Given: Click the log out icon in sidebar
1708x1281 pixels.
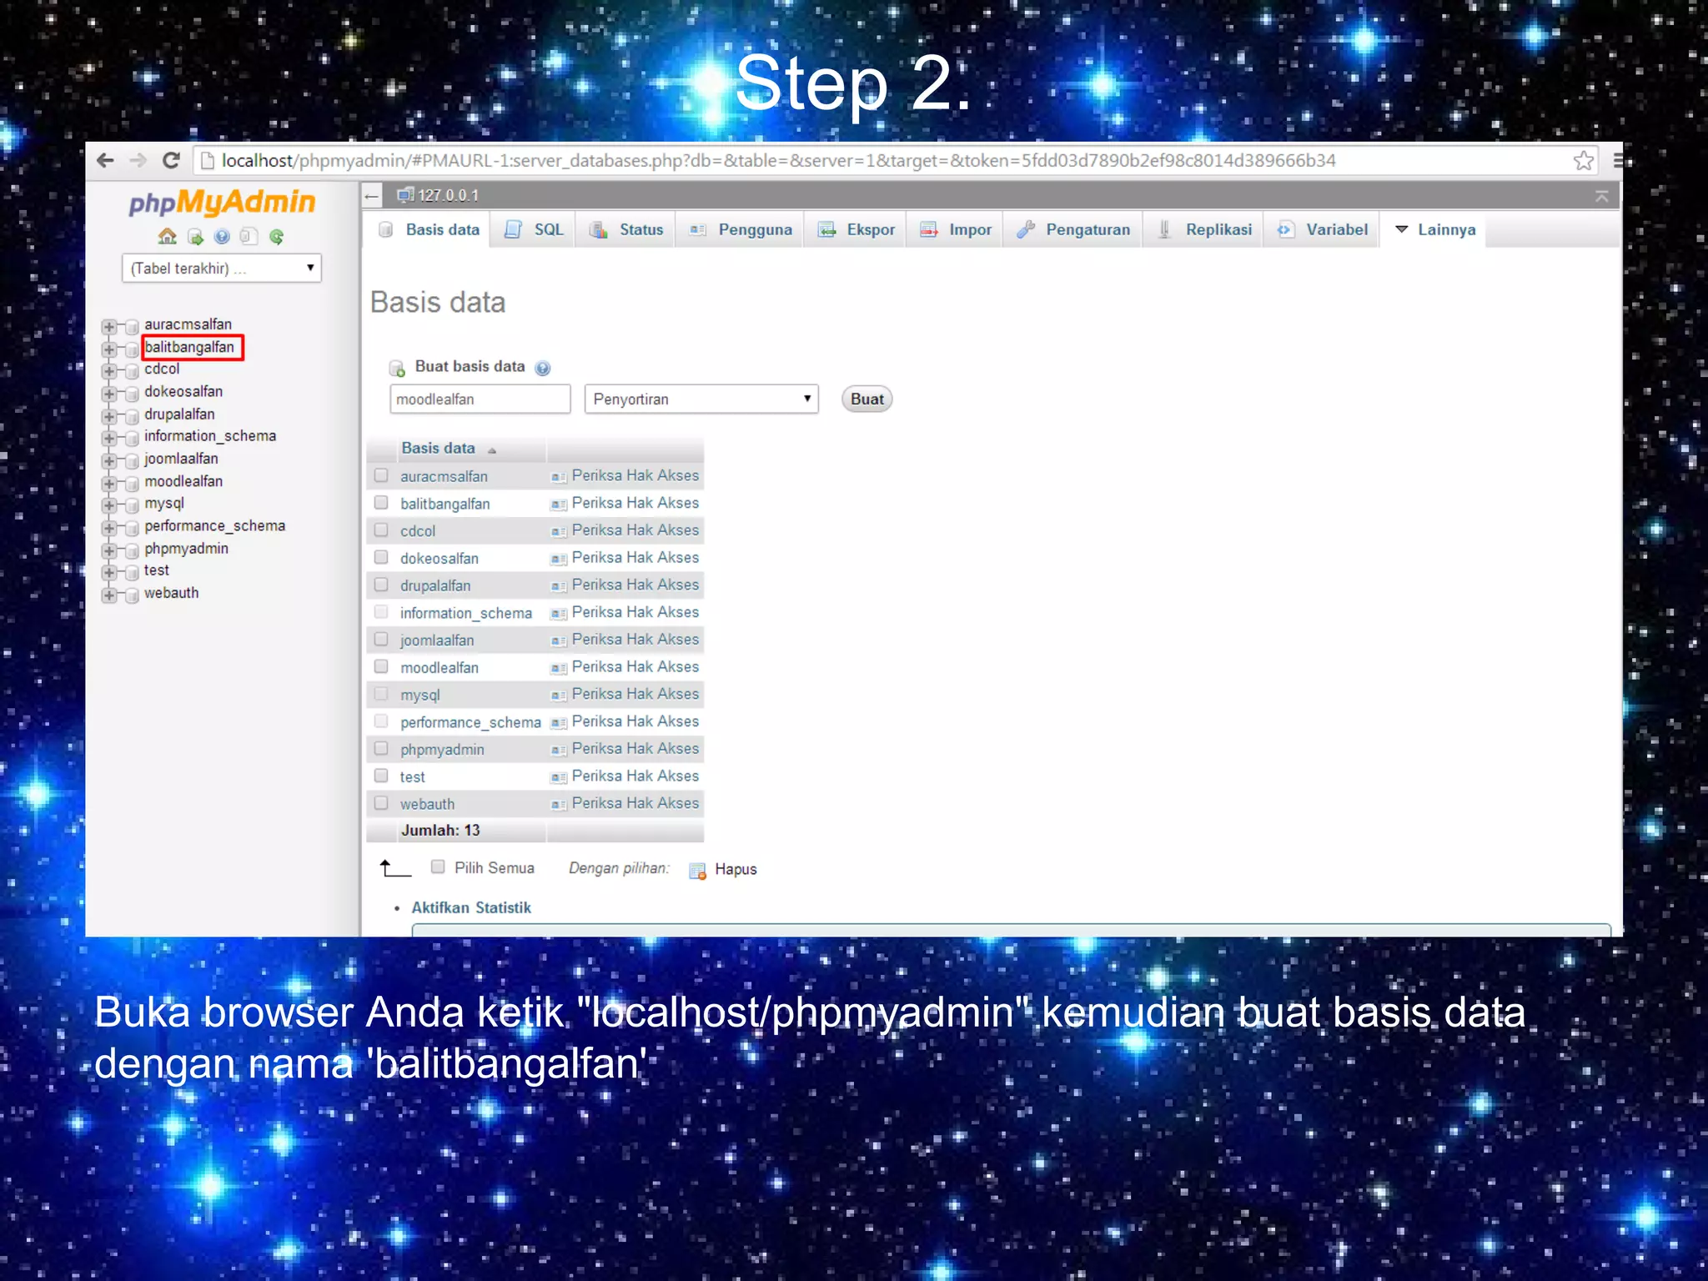Looking at the screenshot, I should [195, 237].
